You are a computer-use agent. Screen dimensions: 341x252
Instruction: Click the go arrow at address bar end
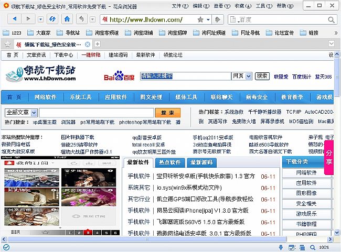click(x=218, y=20)
